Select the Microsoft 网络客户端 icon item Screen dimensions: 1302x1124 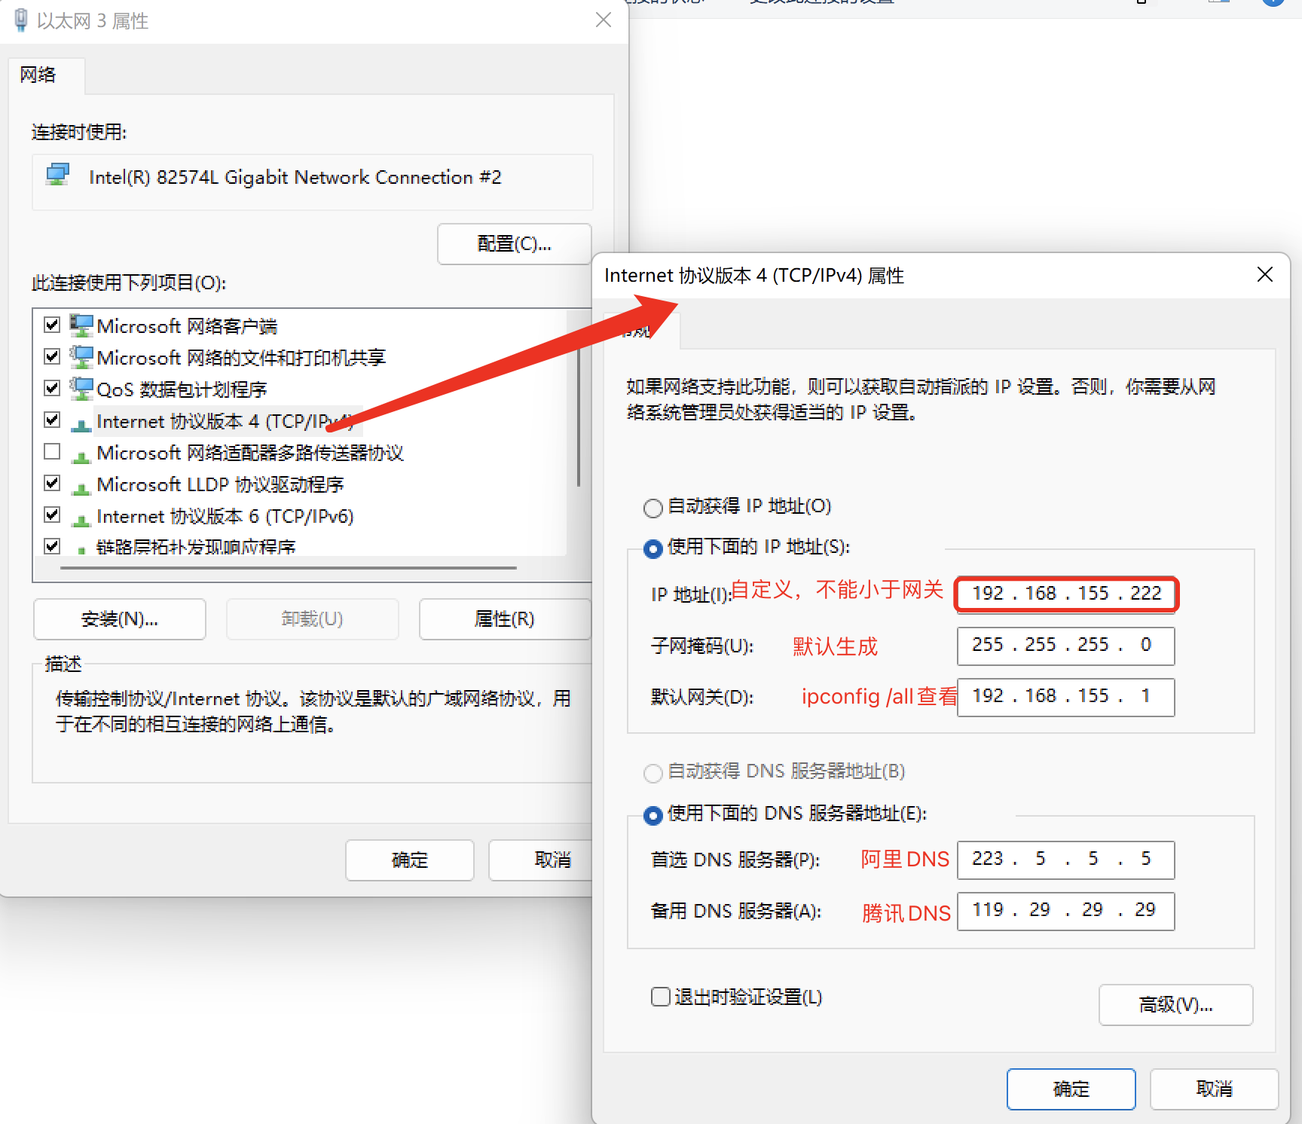pos(81,325)
